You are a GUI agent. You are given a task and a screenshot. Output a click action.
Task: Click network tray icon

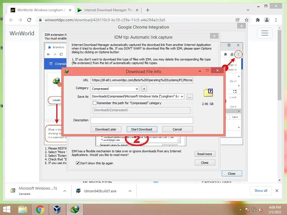click(254, 210)
